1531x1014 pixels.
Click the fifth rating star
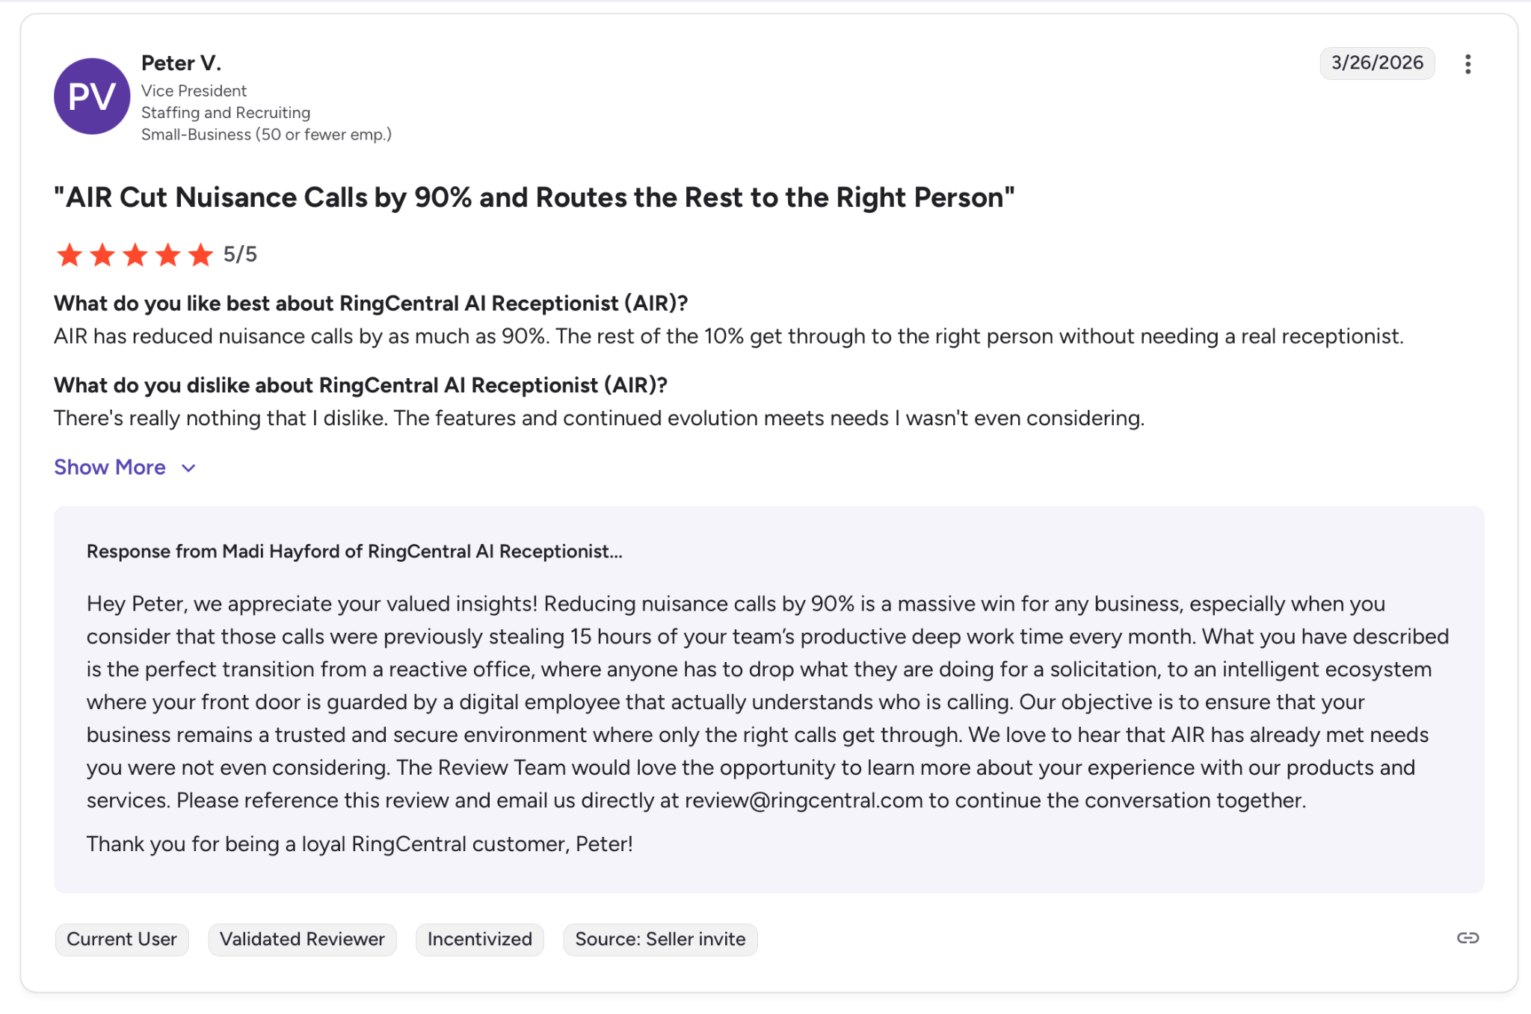(x=200, y=255)
